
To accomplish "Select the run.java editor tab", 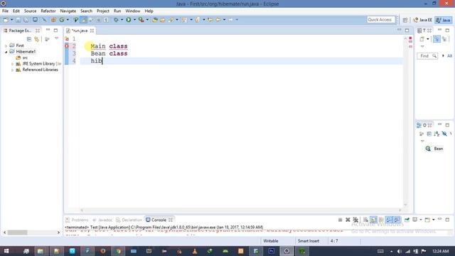I will point(79,31).
